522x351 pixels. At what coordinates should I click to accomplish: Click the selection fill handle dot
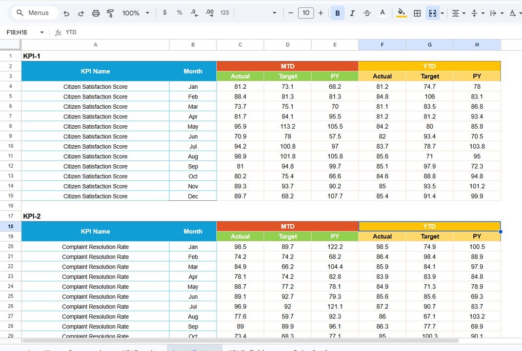pos(501,232)
